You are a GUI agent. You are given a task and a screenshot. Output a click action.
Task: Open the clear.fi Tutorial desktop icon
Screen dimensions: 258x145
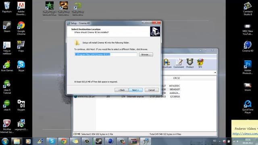[x=7, y=87]
